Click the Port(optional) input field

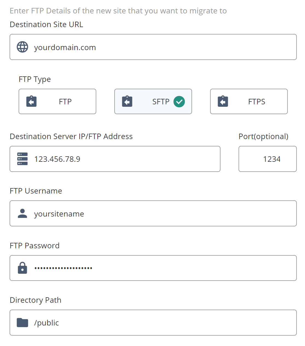268,159
